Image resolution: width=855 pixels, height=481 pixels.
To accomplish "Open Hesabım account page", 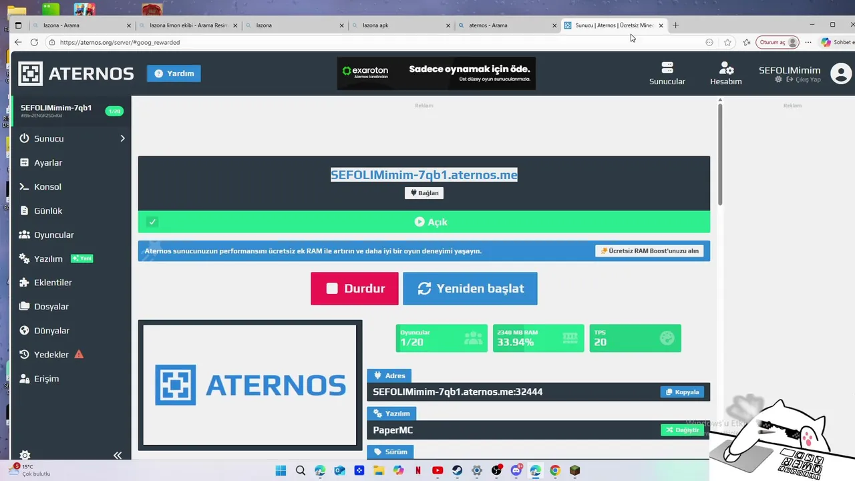I will 726,73.
